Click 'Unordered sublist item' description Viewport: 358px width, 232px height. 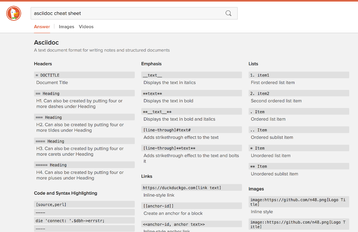pyautogui.click(x=274, y=174)
